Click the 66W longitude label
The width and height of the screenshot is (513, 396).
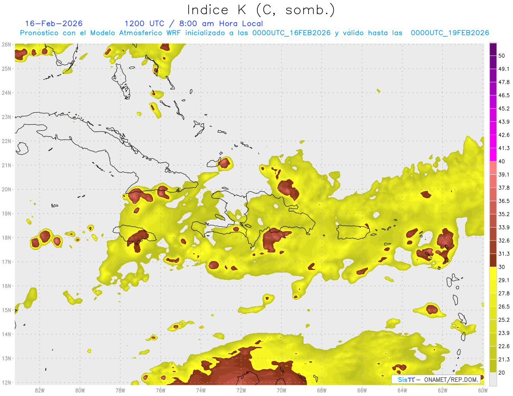(x=362, y=390)
